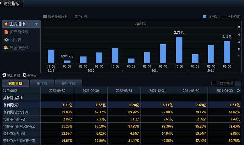244x145 pixels.
Task: Open 现金流量表 coins icon
Action: 6,48
